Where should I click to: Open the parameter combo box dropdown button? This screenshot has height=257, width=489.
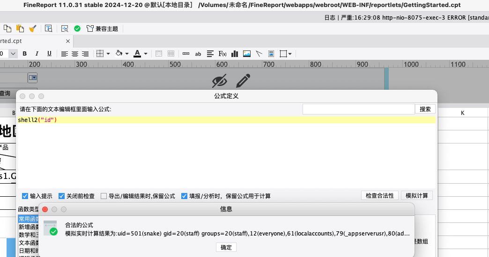coord(32,78)
